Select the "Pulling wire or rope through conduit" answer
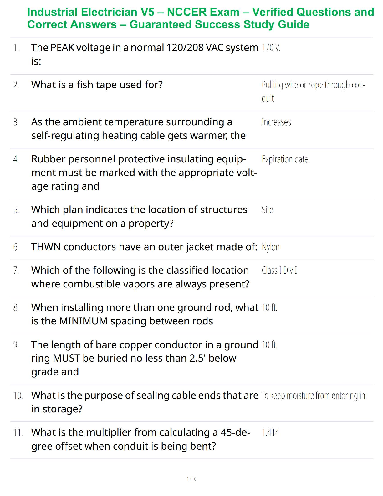The image size is (383, 496). (313, 91)
